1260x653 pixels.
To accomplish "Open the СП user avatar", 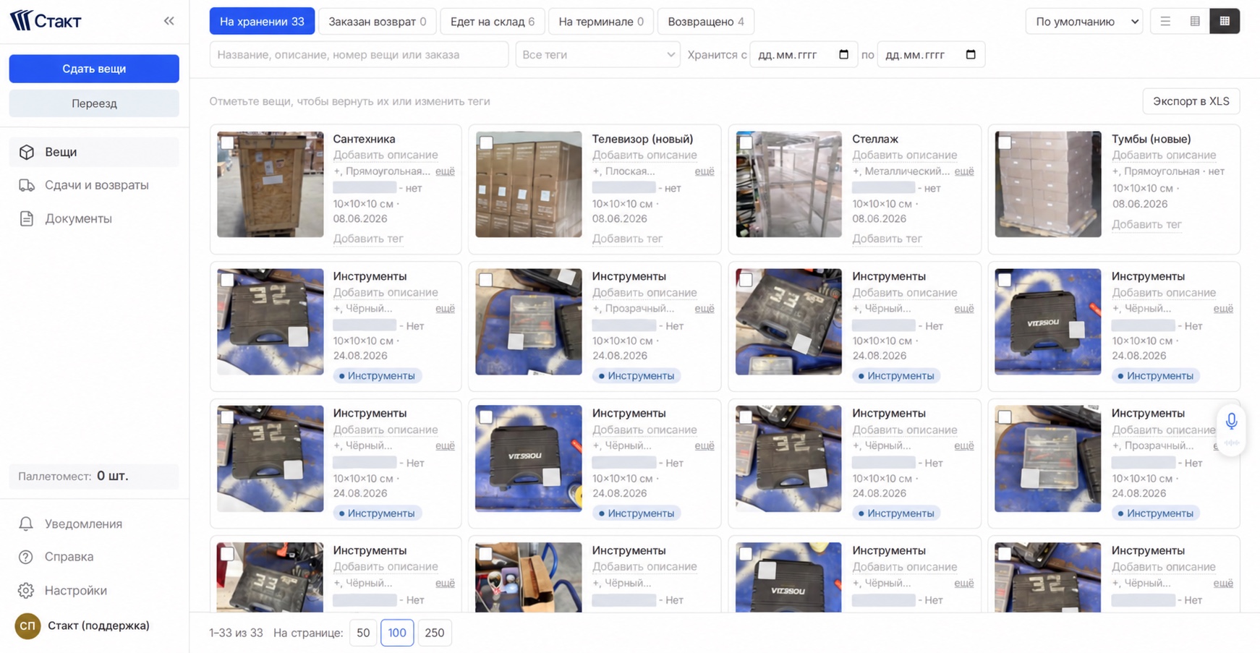I will tap(27, 626).
